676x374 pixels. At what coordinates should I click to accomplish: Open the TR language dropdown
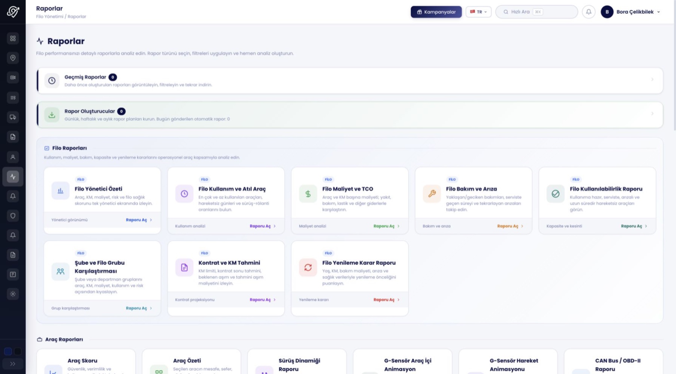(478, 12)
